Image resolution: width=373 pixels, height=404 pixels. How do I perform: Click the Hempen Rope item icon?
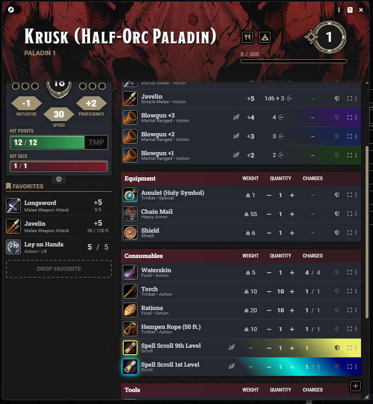130,329
